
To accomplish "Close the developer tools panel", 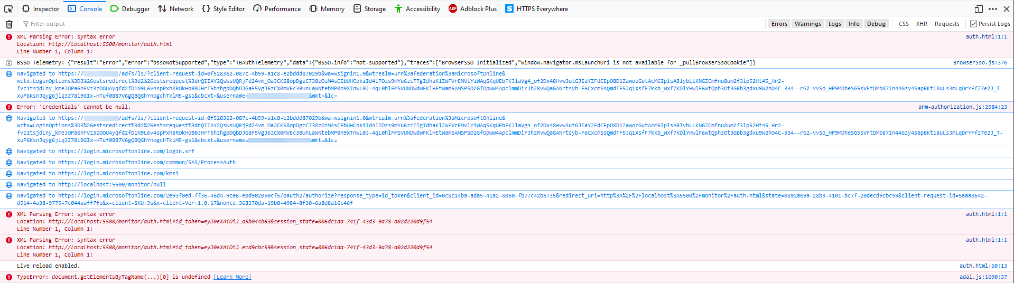I will point(1007,8).
